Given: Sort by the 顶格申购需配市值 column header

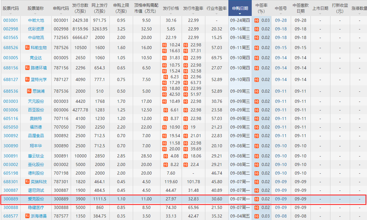Looking at the screenshot, I should pyautogui.click(x=146, y=8).
